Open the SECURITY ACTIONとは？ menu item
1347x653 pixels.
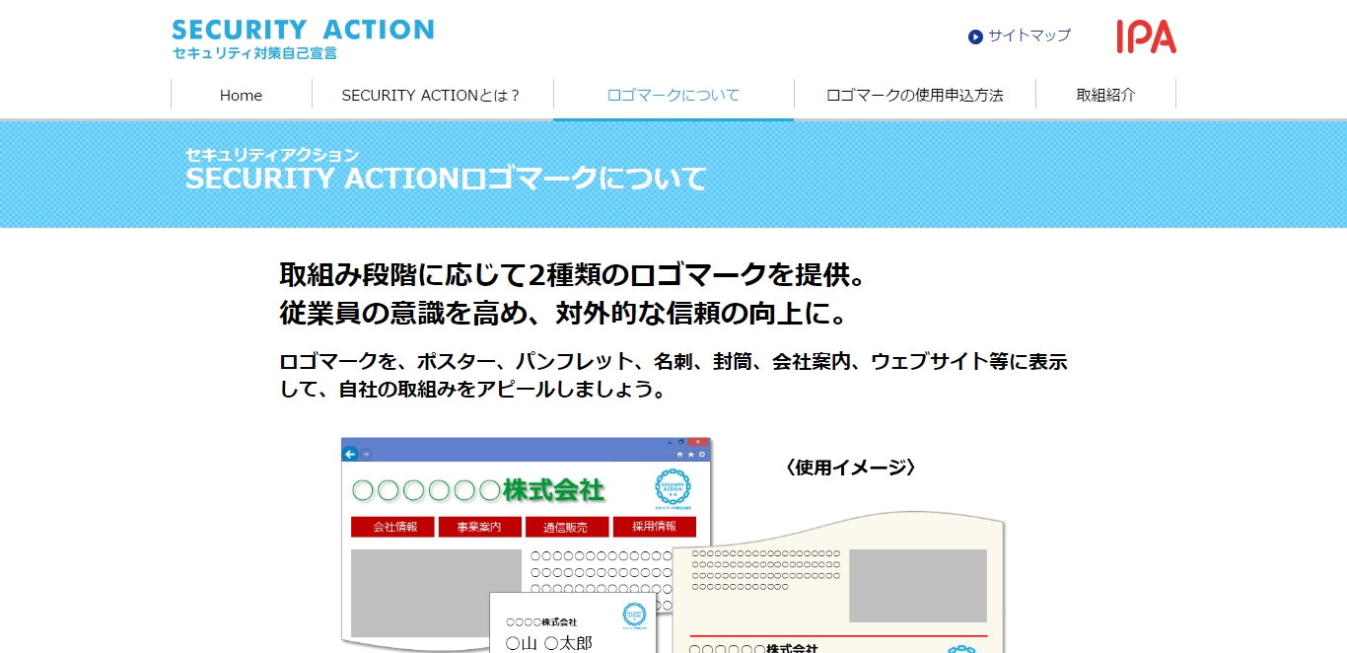(432, 96)
